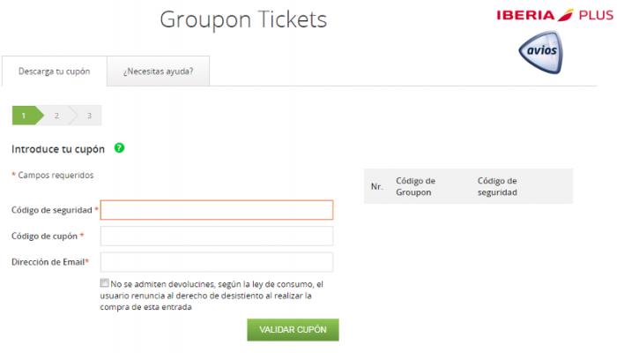The width and height of the screenshot is (617, 353).
Task: Open the Descarga tu cupón tab
Action: [x=55, y=71]
